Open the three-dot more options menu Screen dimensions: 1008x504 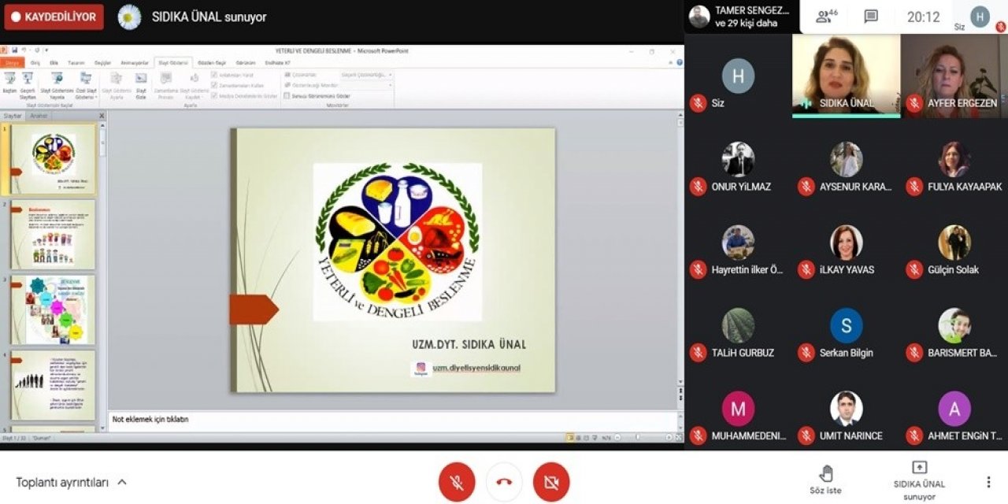click(x=988, y=482)
